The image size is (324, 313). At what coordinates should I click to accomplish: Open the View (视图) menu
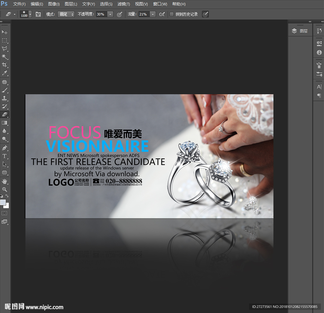pos(141,4)
